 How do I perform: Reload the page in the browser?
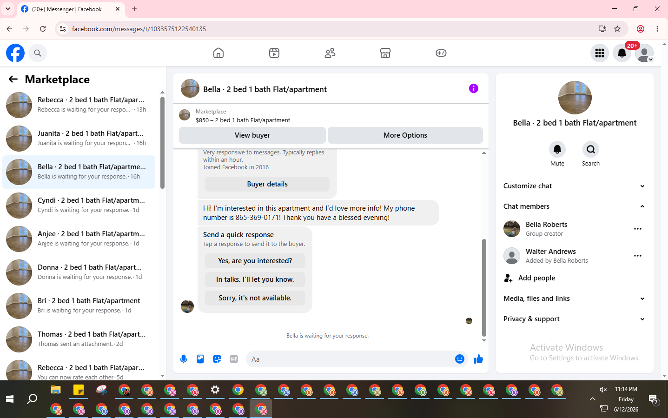tap(43, 29)
